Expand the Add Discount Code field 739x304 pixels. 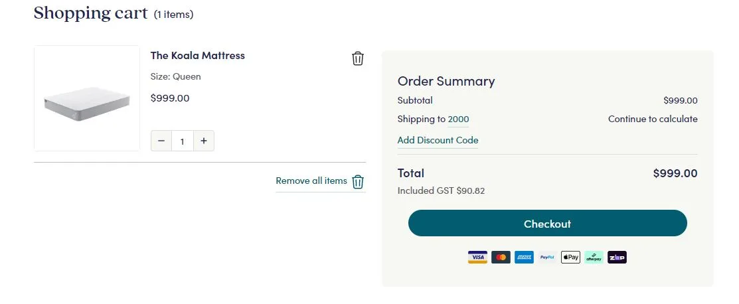[x=438, y=140]
